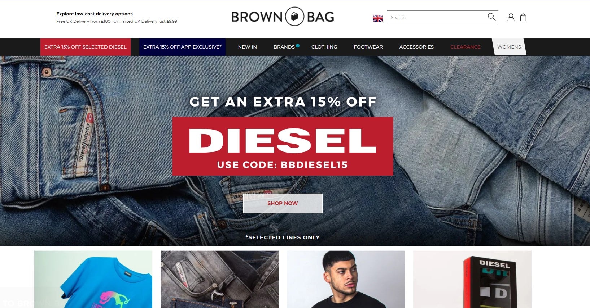
Task: Expand the Clothing menu
Action: (x=324, y=47)
